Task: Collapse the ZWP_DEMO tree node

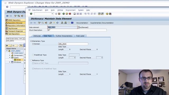Action: click(7, 51)
